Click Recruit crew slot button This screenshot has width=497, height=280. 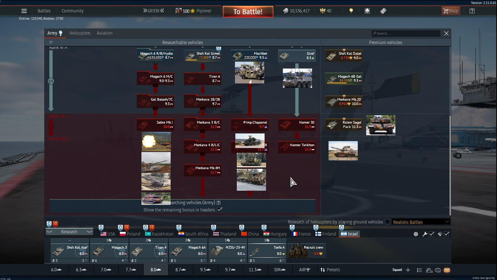point(307,250)
